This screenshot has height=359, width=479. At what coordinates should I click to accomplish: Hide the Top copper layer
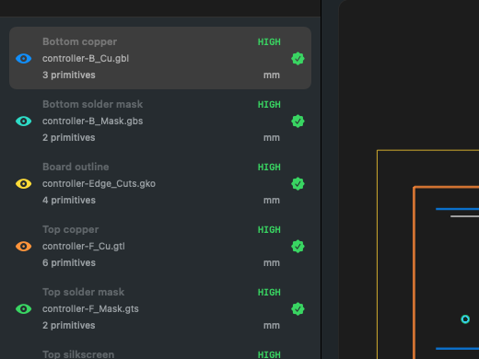coord(24,246)
